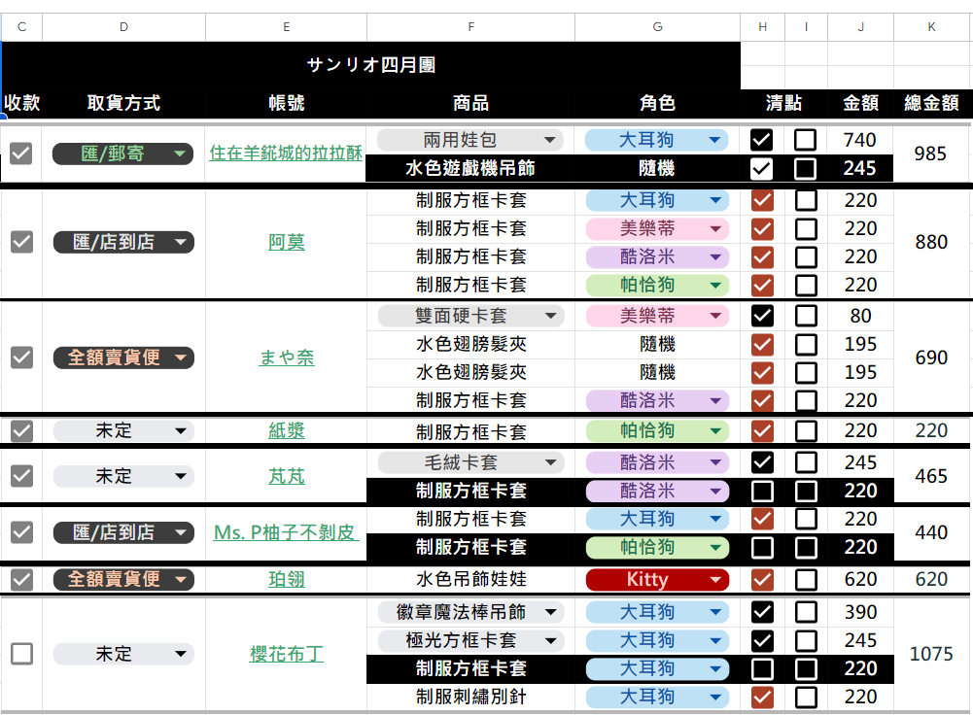Open the 未定 dropdown in 紙漿's row

click(123, 430)
